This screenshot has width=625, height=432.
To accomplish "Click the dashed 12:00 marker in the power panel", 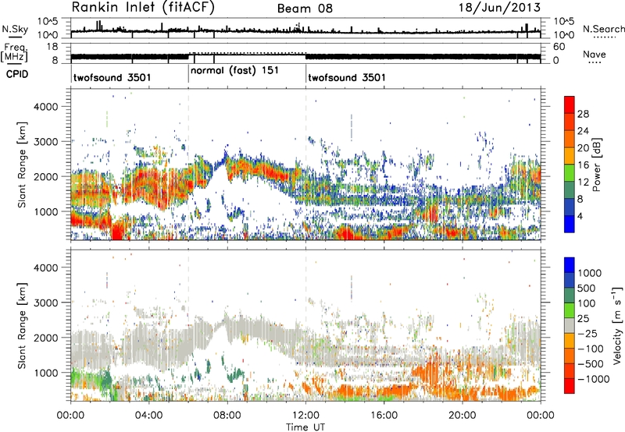I will click(x=306, y=165).
